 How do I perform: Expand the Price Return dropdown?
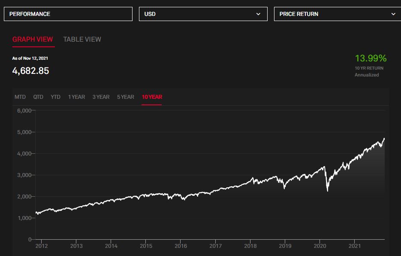[338, 14]
